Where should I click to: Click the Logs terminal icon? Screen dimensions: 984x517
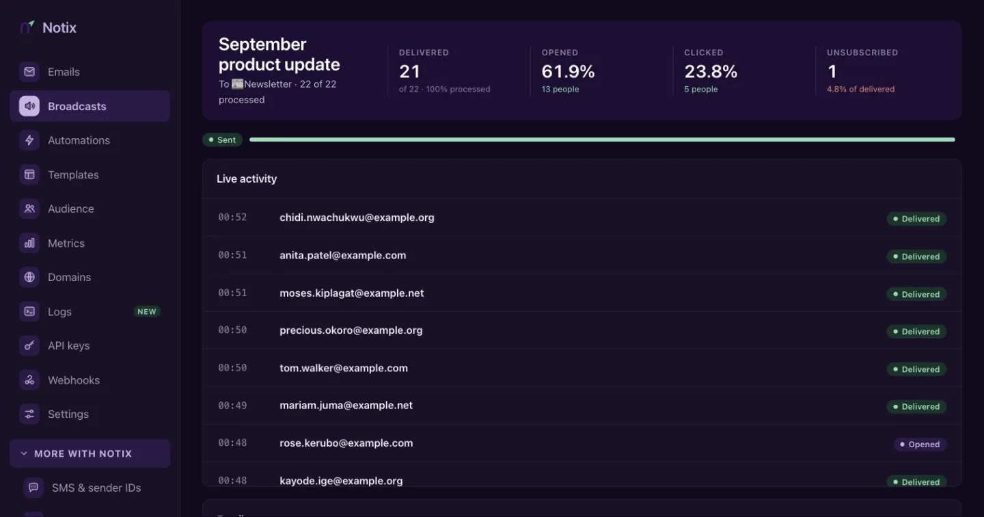pos(29,311)
